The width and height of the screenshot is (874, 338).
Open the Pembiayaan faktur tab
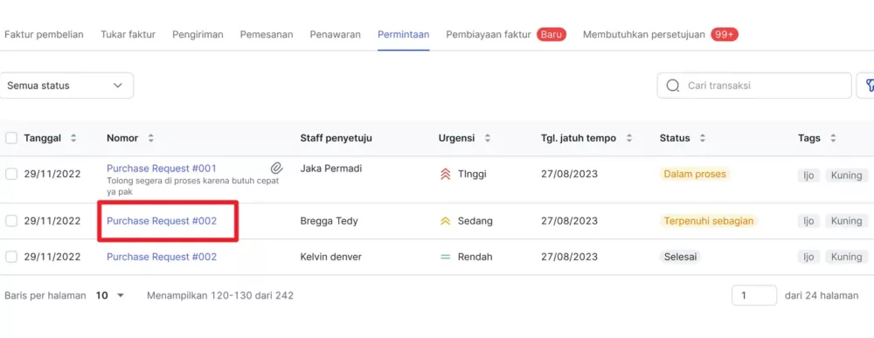tap(489, 35)
